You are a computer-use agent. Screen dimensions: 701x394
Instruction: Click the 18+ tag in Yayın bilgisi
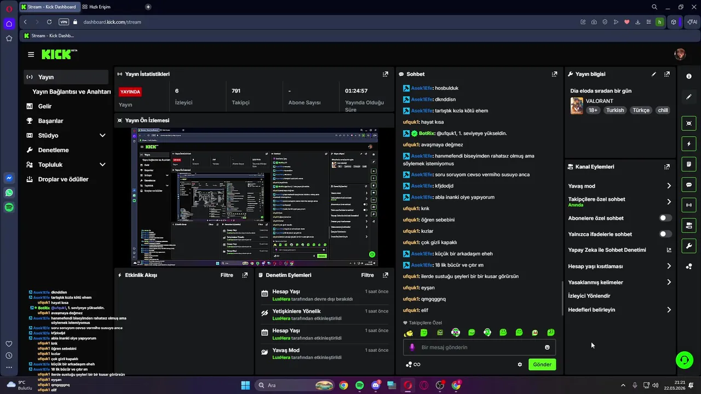click(x=593, y=110)
